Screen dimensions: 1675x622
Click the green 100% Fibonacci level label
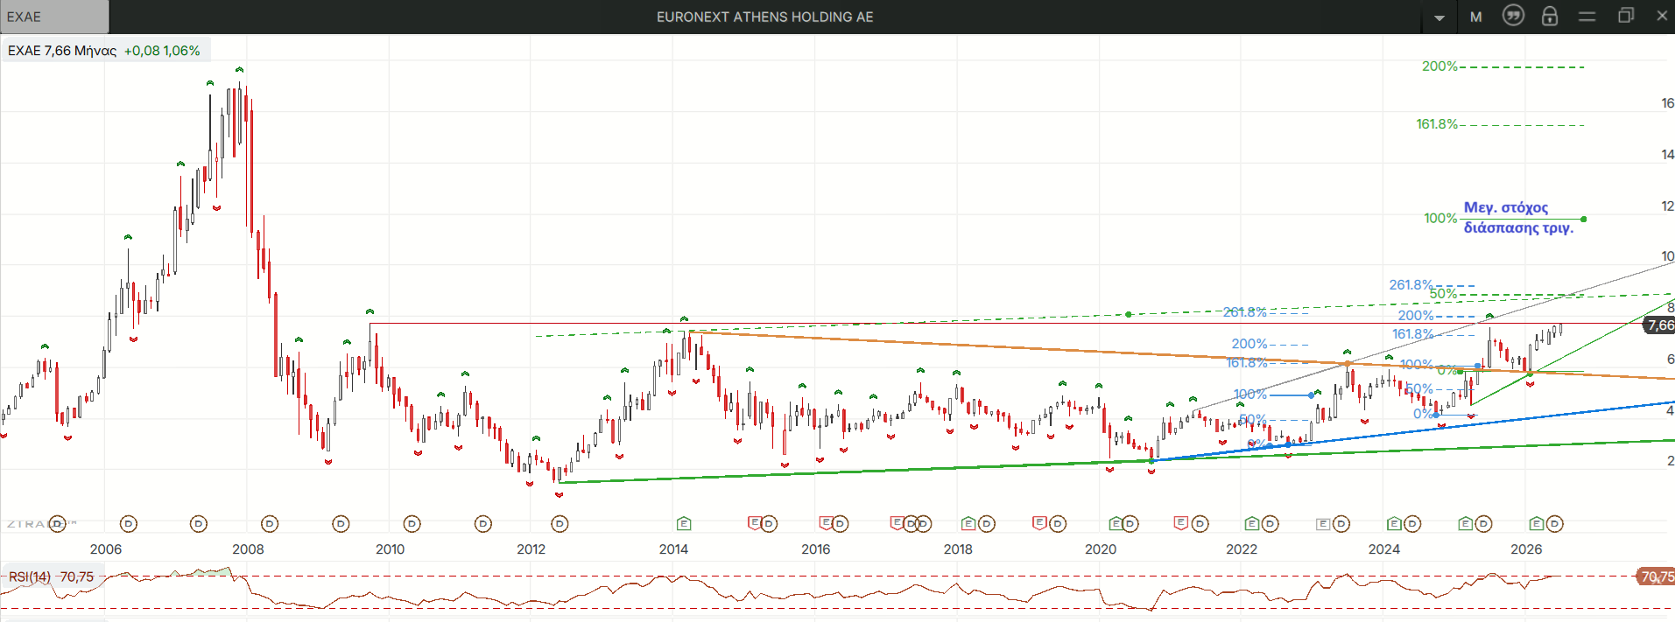click(x=1440, y=218)
